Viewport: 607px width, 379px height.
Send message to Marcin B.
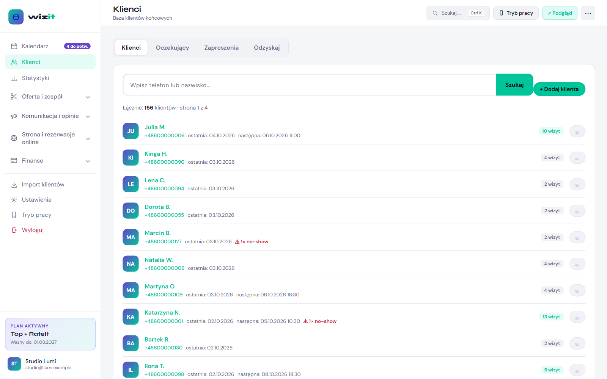coord(577,237)
